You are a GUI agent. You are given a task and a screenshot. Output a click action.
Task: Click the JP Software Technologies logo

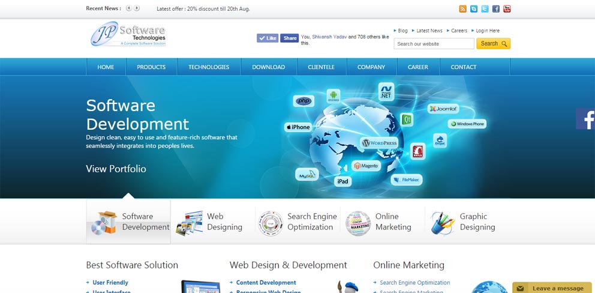point(128,34)
